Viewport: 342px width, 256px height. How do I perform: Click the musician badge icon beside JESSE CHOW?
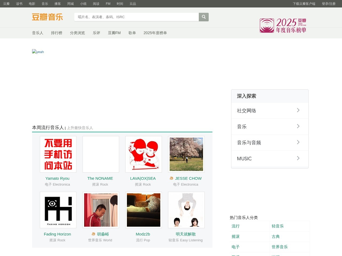172,178
